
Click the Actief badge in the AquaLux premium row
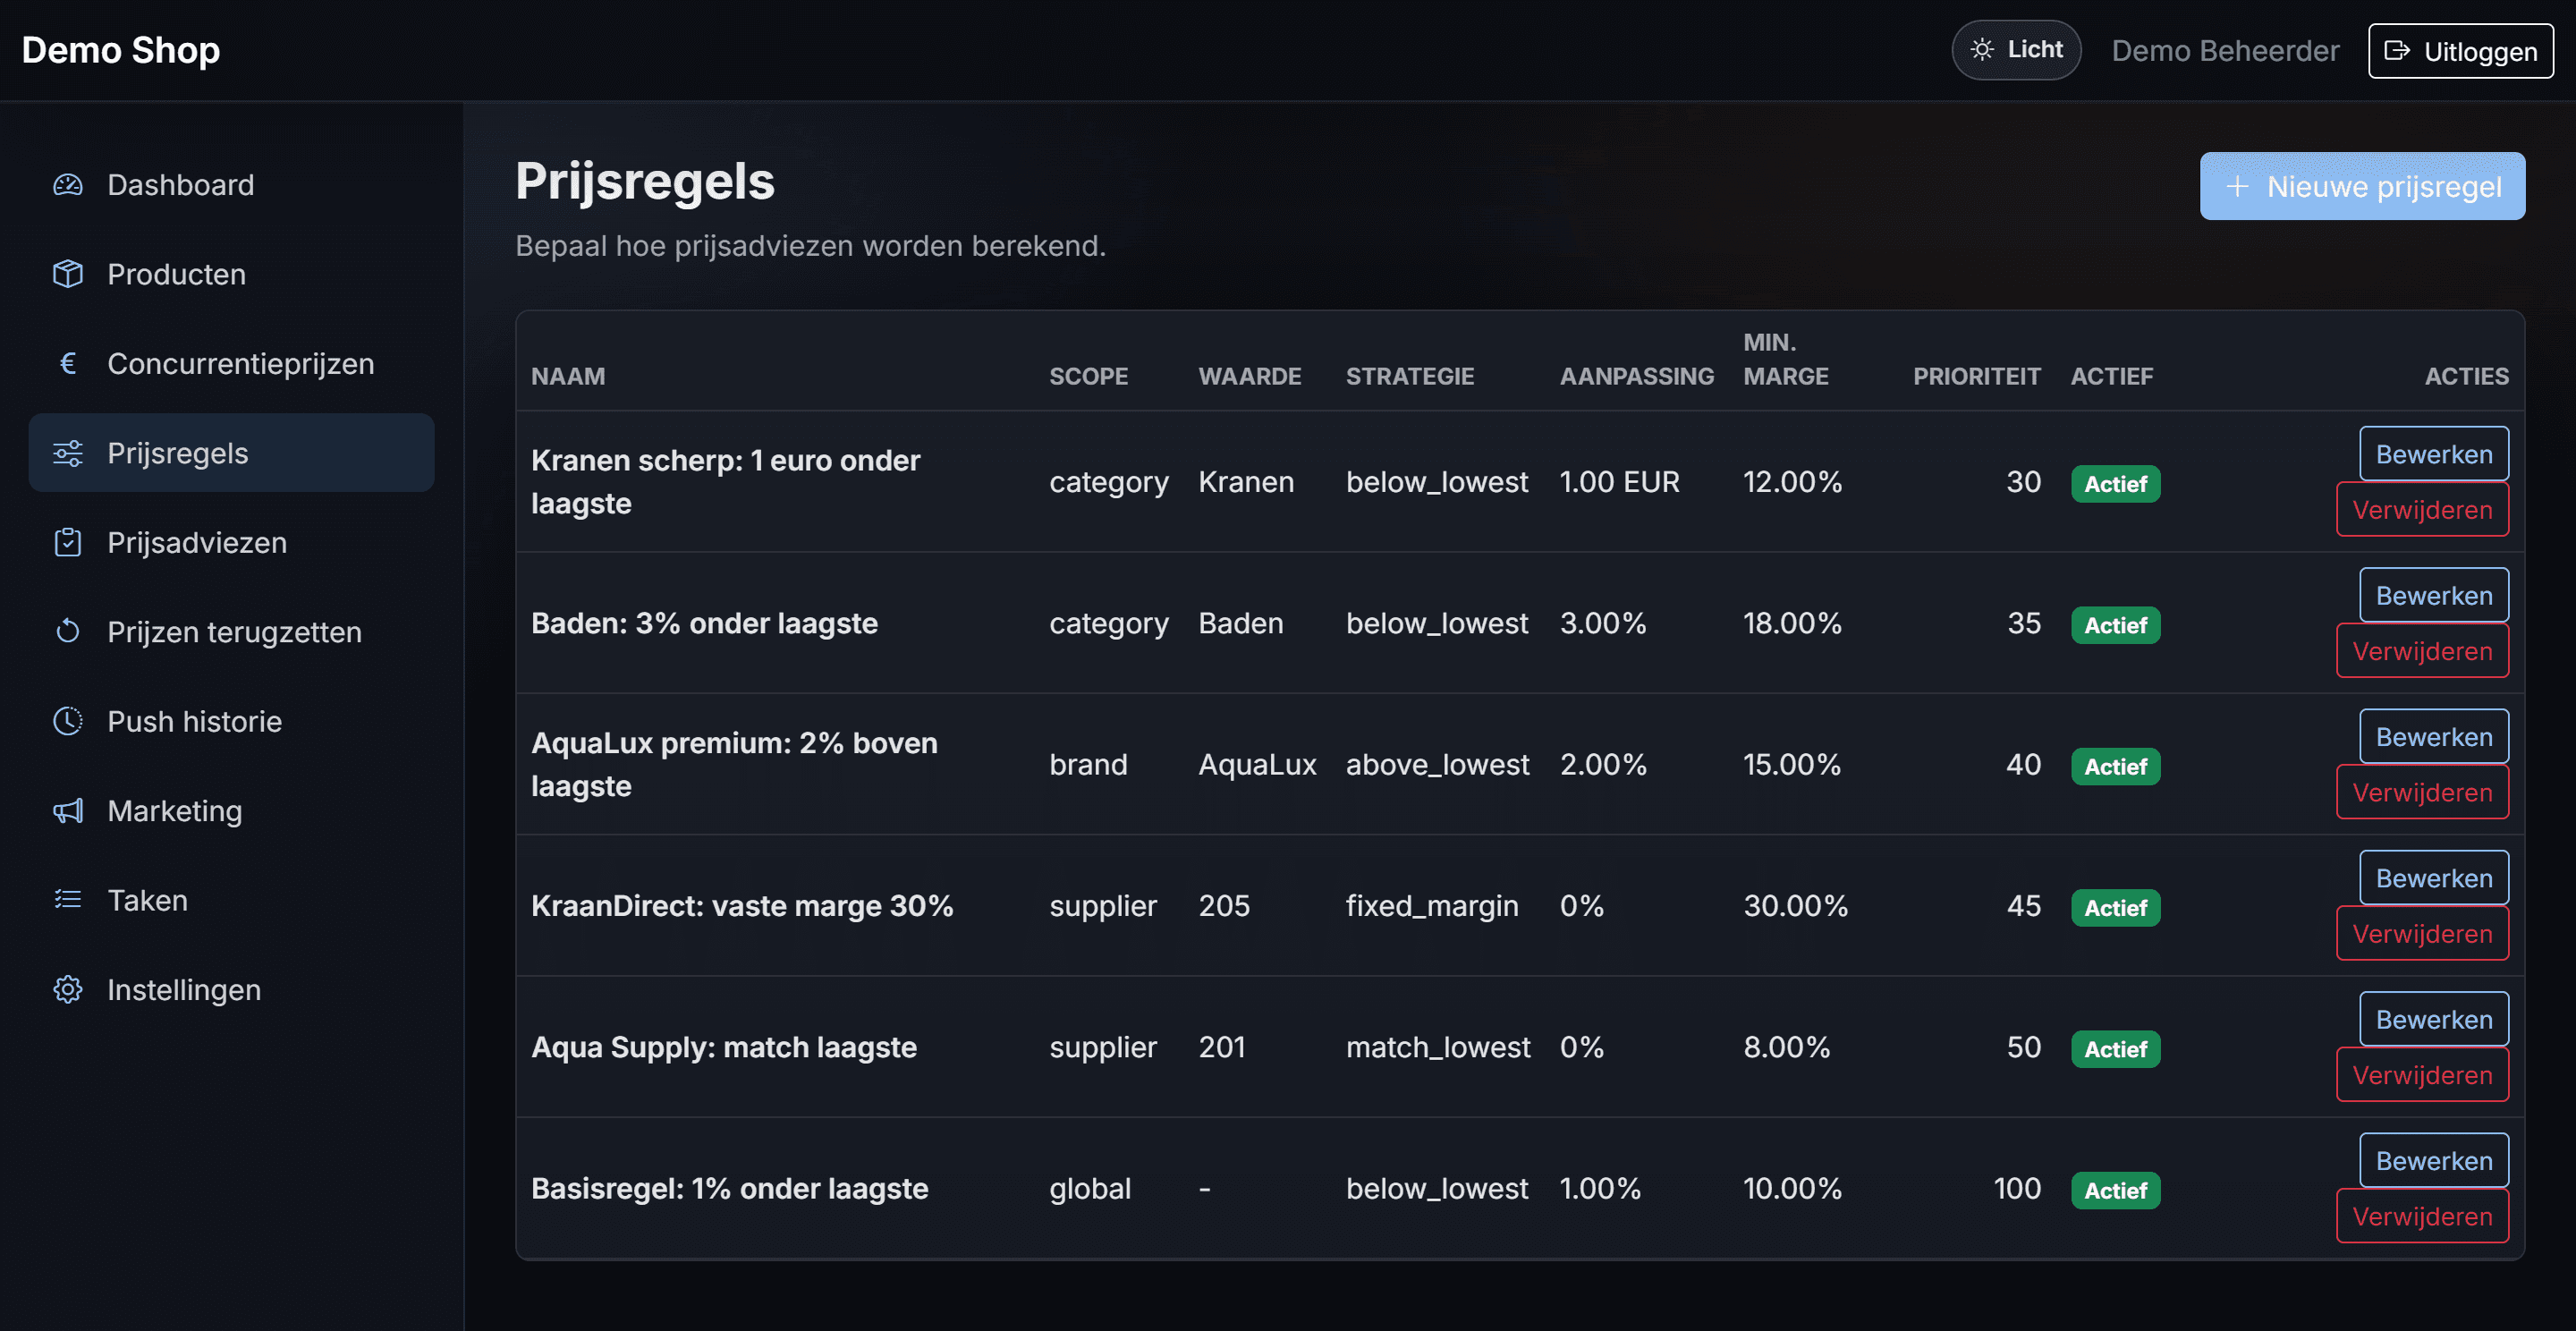pos(2115,767)
